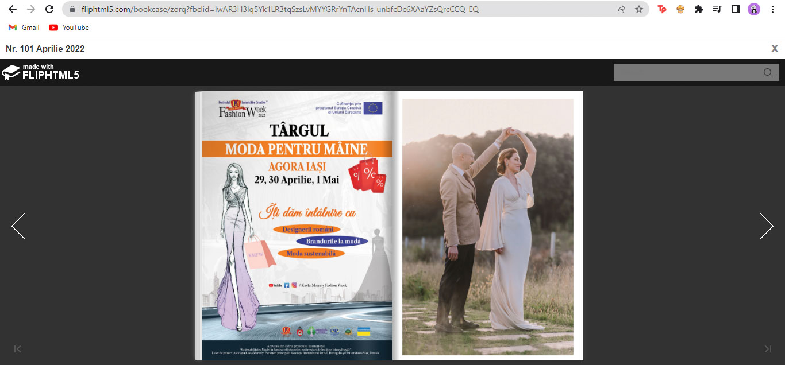Click the Ukraine flag logo on poster
Viewport: 785px width, 365px height.
tap(364, 332)
